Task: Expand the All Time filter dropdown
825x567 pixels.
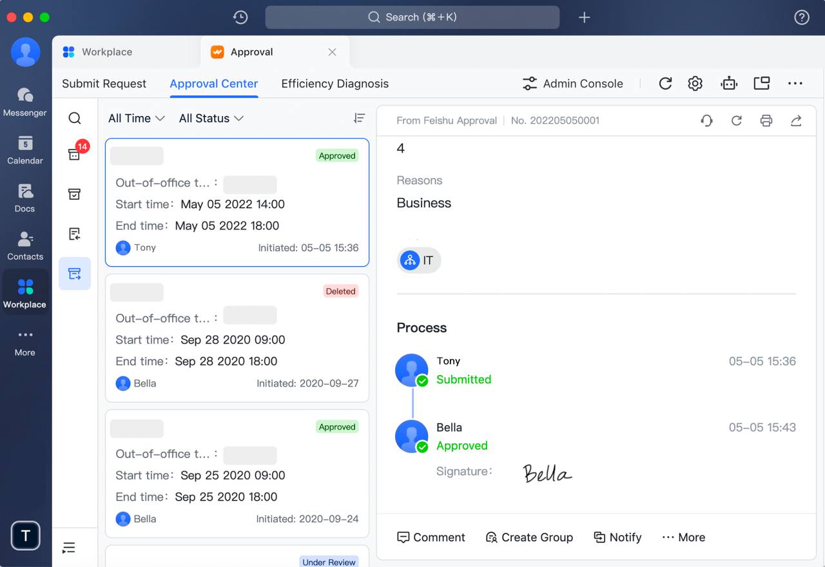Action: point(136,118)
